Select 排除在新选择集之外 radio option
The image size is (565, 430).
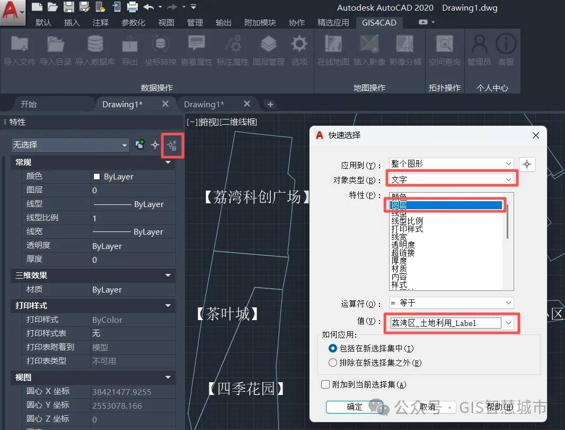pos(333,363)
